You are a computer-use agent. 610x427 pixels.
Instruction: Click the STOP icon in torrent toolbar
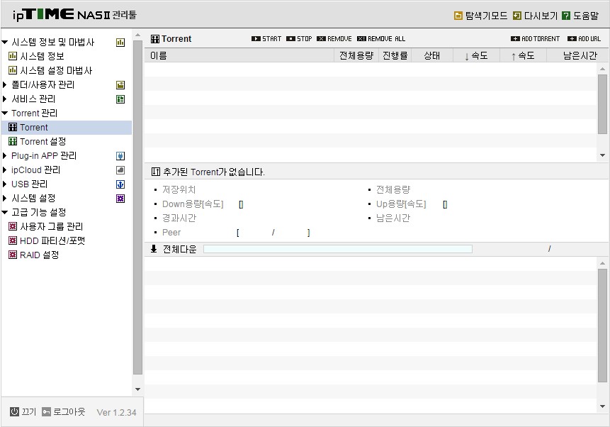[x=290, y=39]
